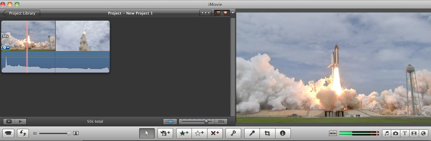The width and height of the screenshot is (431, 141).
Task: Play project from the beginning
Action: (x=20, y=121)
